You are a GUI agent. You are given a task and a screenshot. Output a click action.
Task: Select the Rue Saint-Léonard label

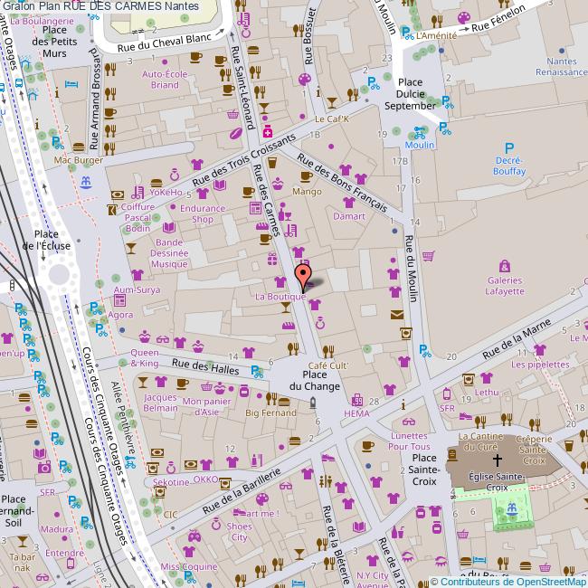(x=243, y=88)
